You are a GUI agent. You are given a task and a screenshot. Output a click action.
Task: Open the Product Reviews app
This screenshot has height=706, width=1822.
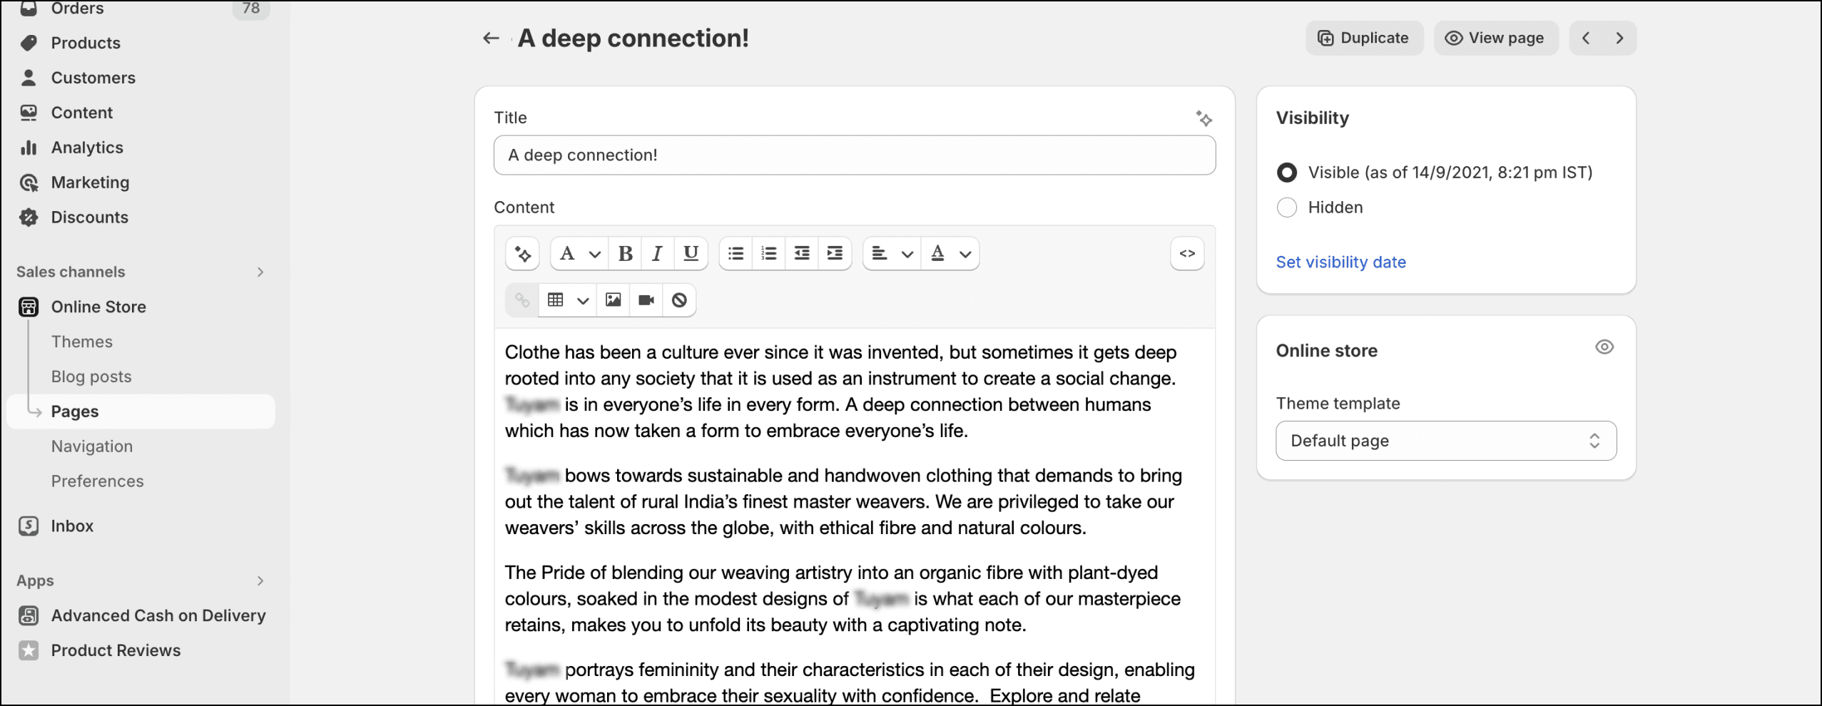click(x=116, y=650)
